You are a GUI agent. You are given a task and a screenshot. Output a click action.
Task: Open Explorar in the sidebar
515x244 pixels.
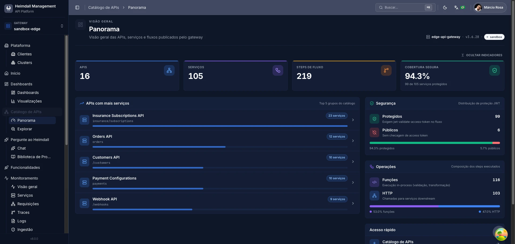tap(32, 129)
